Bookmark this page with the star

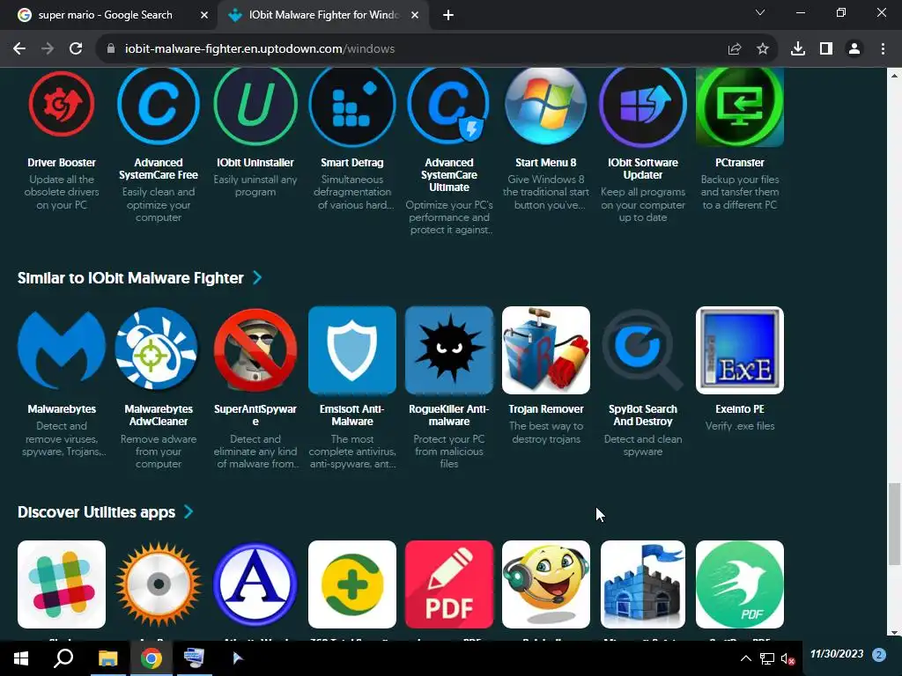[x=763, y=49]
